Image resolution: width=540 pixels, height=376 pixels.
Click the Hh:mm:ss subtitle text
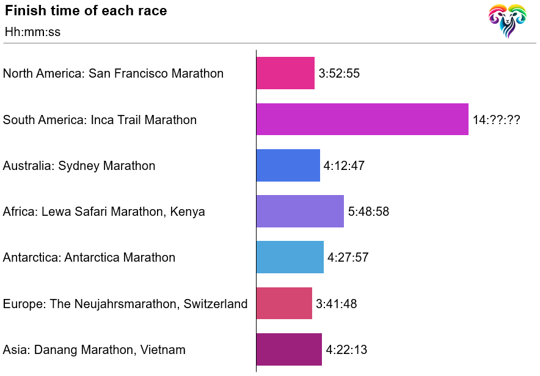coord(32,32)
